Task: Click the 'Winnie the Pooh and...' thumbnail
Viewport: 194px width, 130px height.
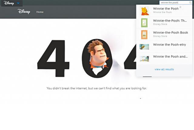Action: coord(144,59)
